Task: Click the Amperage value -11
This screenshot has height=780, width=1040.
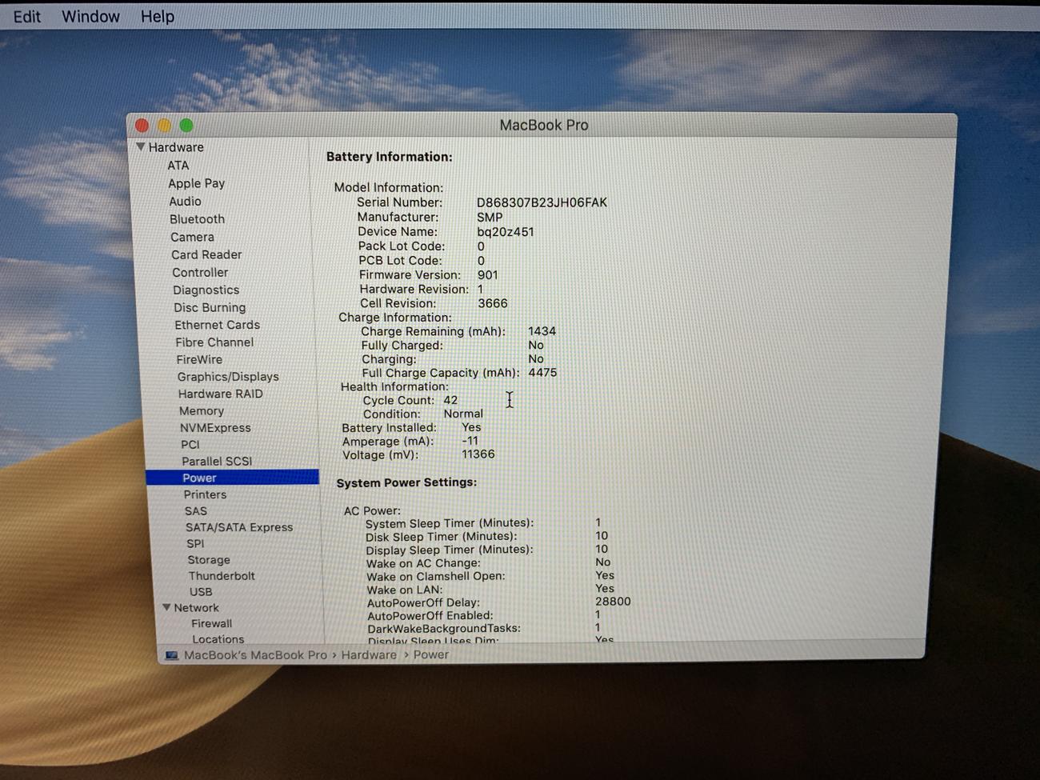Action: coord(470,441)
